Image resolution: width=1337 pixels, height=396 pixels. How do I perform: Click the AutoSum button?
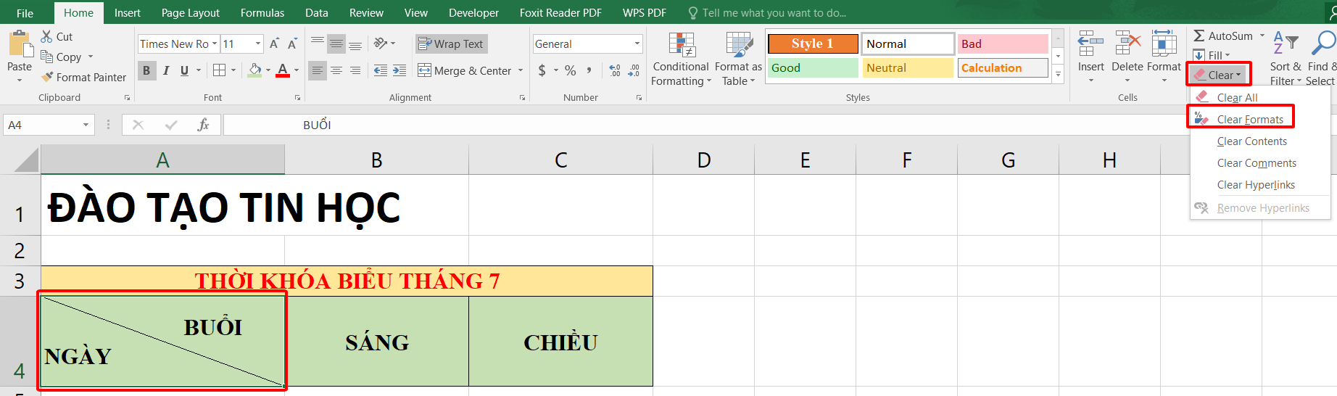click(1223, 36)
